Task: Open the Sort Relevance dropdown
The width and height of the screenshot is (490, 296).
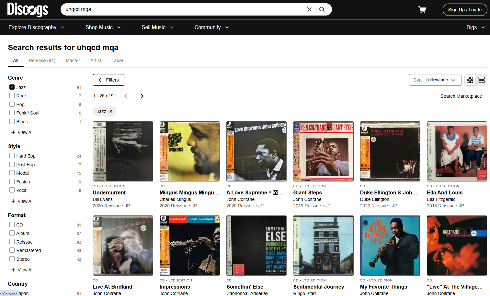Action: [x=435, y=80]
